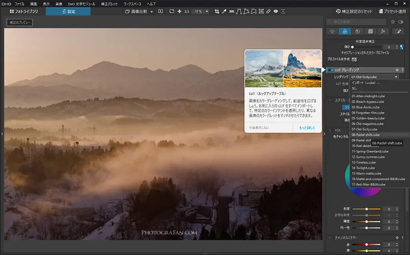Toggle the HSL palette switch
410x255 pixels.
[331, 130]
